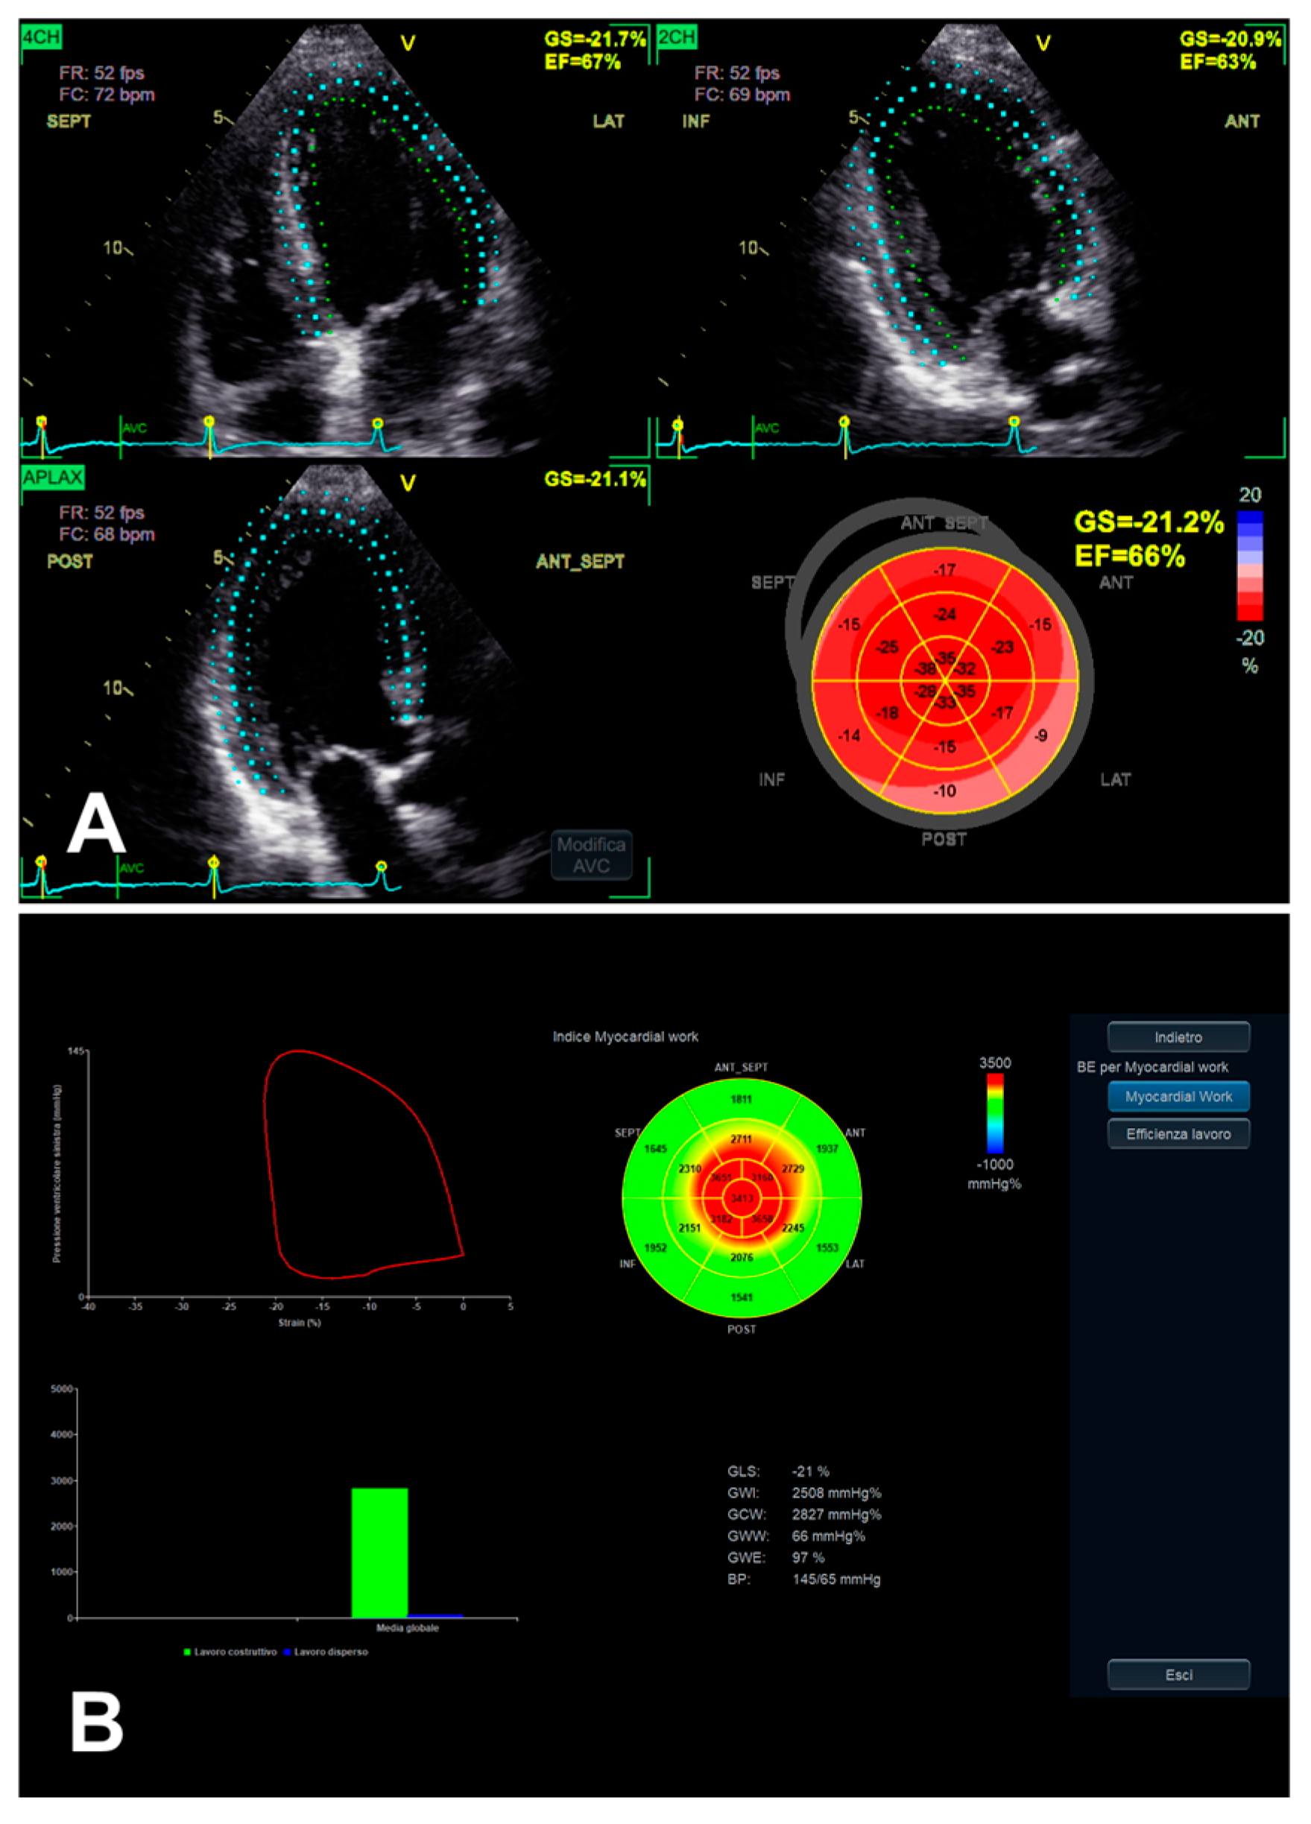This screenshot has width=1311, height=1824.
Task: Click the -24 segment in strain bull's-eye
Action: (945, 615)
